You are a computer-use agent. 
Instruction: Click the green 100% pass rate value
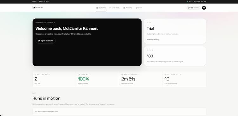[x=83, y=79]
